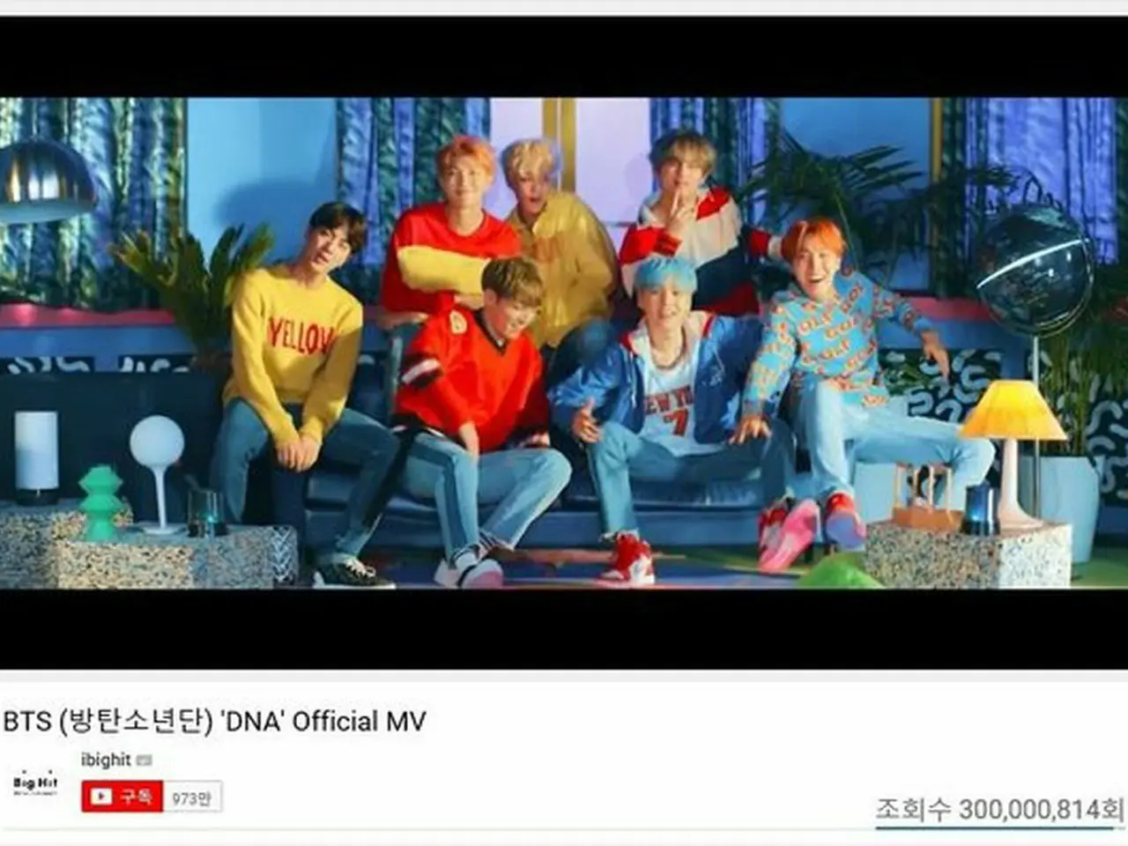Click the lower black letterbox bar of the player
The height and width of the screenshot is (846, 1128).
564,628
